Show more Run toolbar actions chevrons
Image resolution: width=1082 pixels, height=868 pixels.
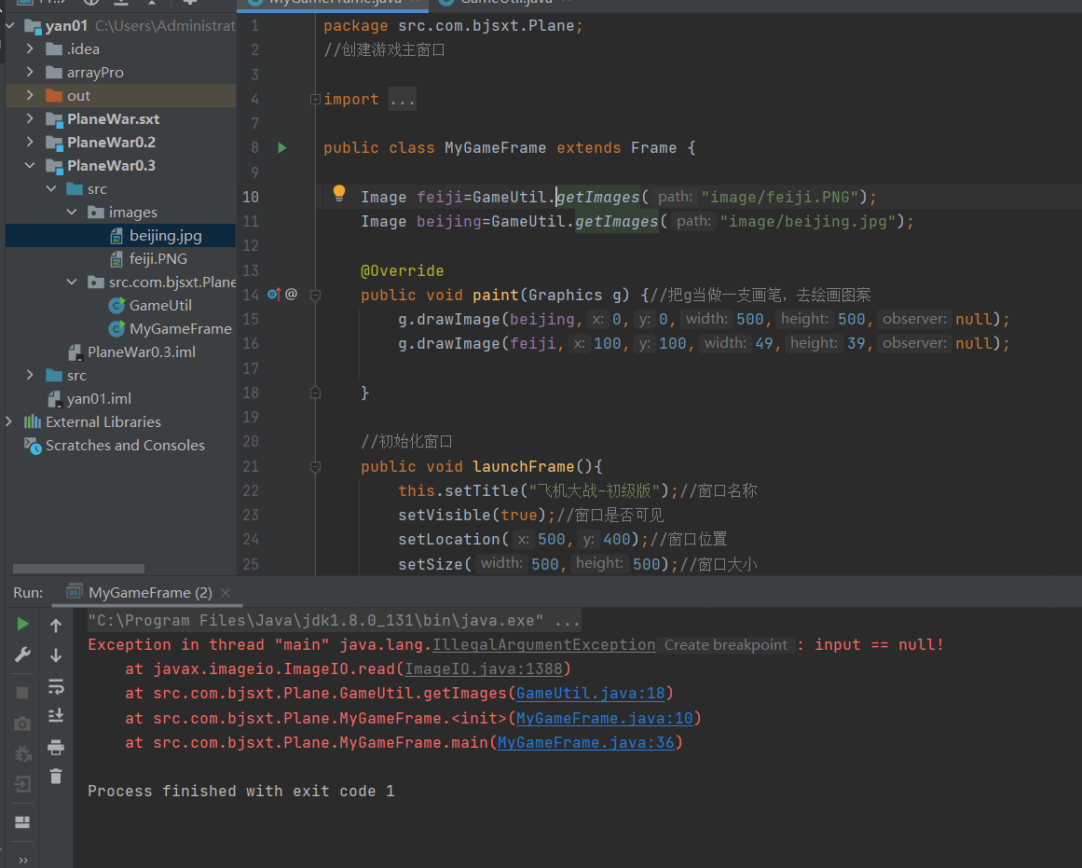click(22, 861)
